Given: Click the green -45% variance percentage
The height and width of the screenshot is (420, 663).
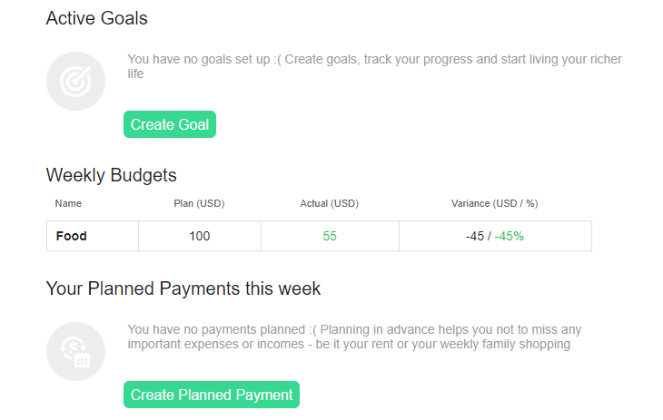Looking at the screenshot, I should (510, 236).
